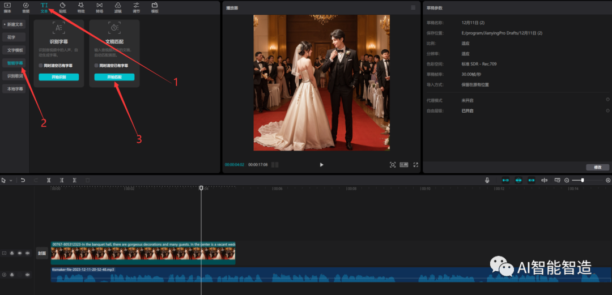Select the 00767-805312323 video clip
Image resolution: width=612 pixels, height=295 pixels.
pyautogui.click(x=143, y=253)
